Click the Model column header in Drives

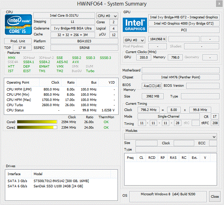click(71, 174)
